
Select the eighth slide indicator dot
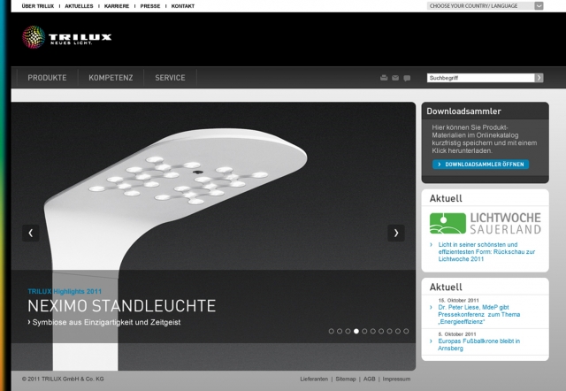pos(389,331)
